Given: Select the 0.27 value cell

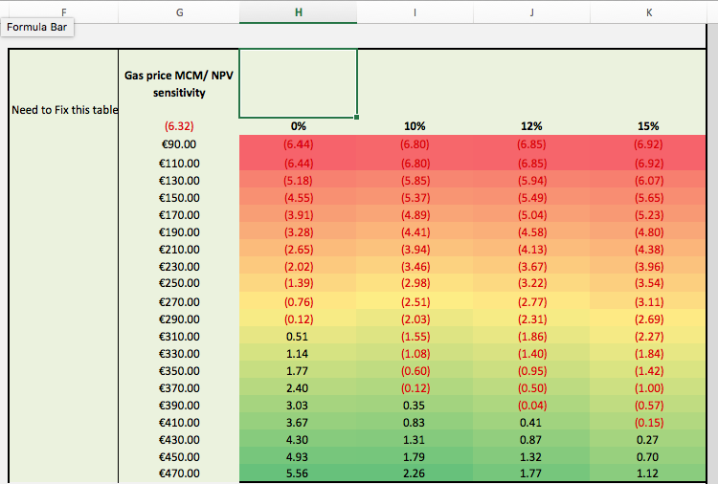Looking at the screenshot, I should 648,440.
